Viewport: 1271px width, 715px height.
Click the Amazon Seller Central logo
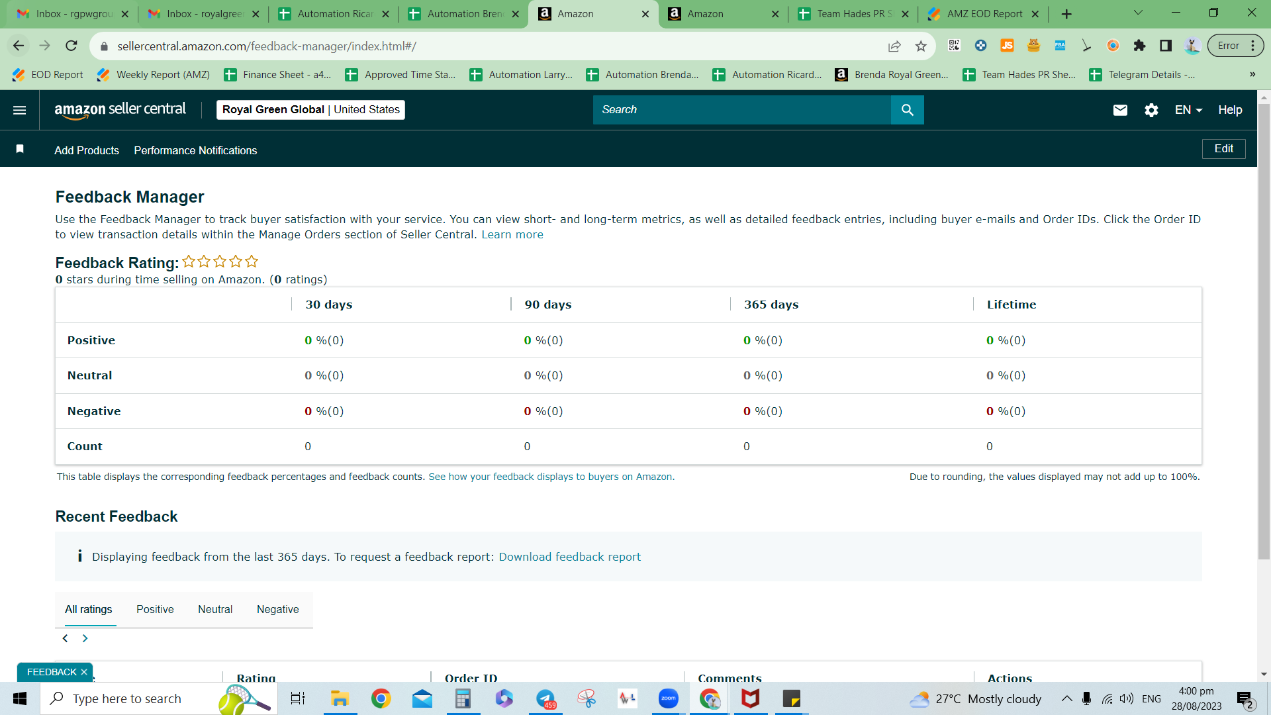click(120, 110)
